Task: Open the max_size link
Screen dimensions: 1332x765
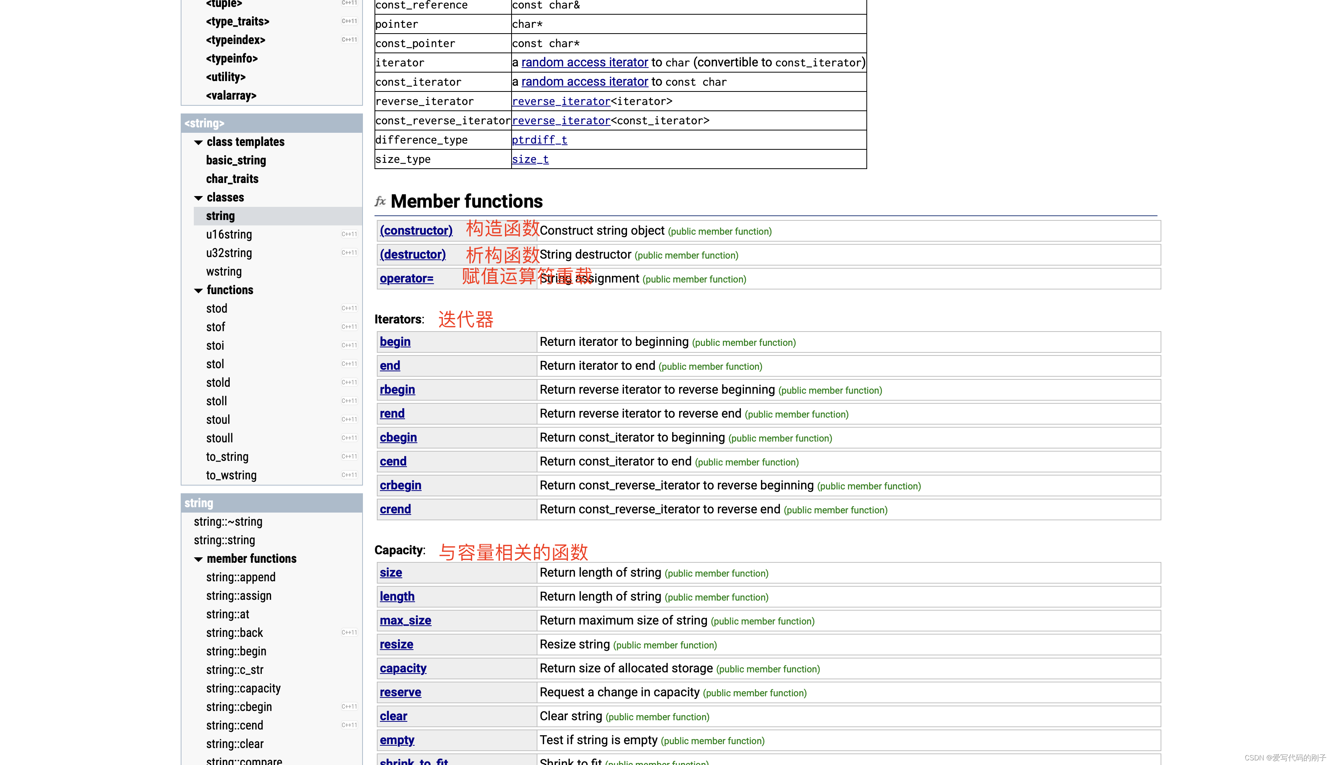Action: tap(405, 621)
